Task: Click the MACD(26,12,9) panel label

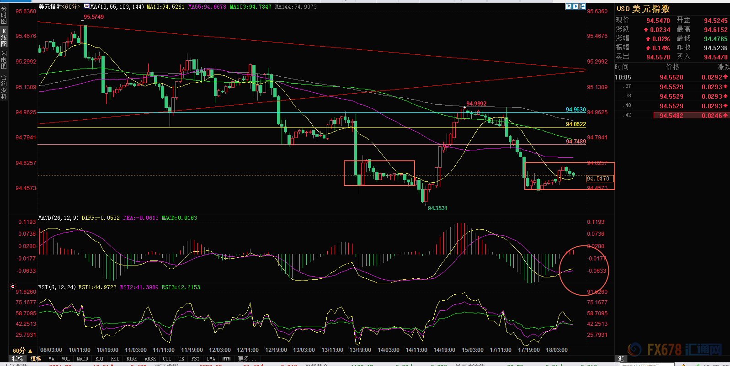Action: 59,218
